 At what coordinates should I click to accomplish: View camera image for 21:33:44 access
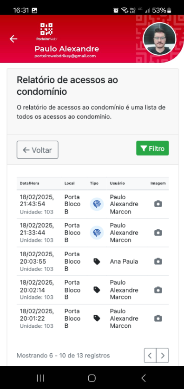pyautogui.click(x=158, y=233)
